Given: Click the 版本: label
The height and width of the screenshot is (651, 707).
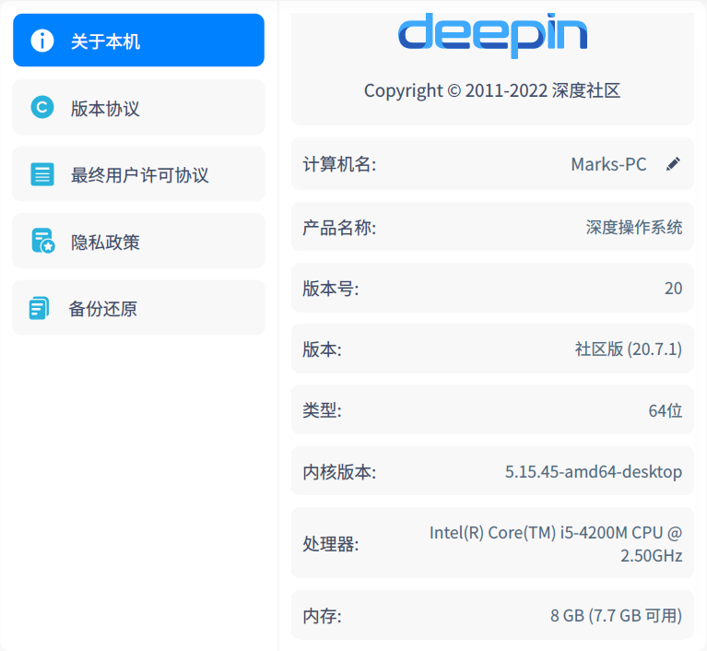Looking at the screenshot, I should tap(322, 349).
